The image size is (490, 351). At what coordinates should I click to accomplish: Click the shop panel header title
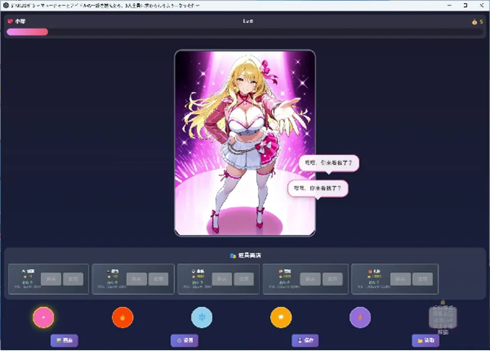[246, 256]
